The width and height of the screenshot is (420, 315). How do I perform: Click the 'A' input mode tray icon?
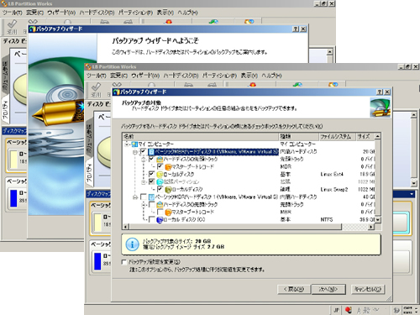click(x=360, y=310)
